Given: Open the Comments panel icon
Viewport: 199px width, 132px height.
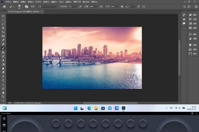Looking at the screenshot, I should coord(184,23).
